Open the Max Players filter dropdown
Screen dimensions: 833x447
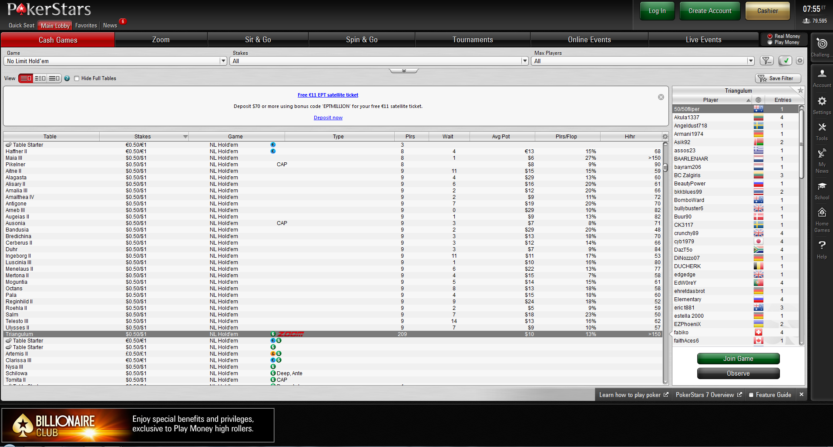click(643, 61)
